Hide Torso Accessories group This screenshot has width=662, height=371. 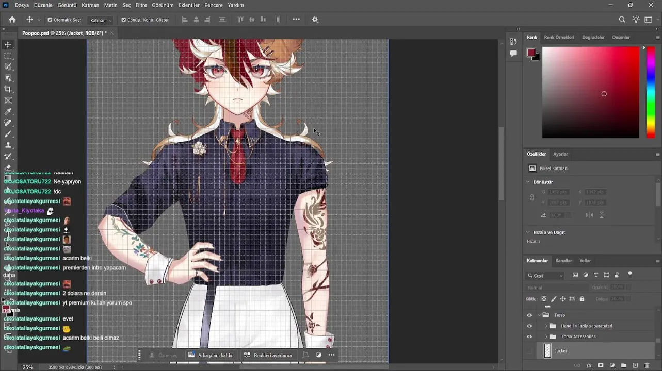[x=529, y=337]
